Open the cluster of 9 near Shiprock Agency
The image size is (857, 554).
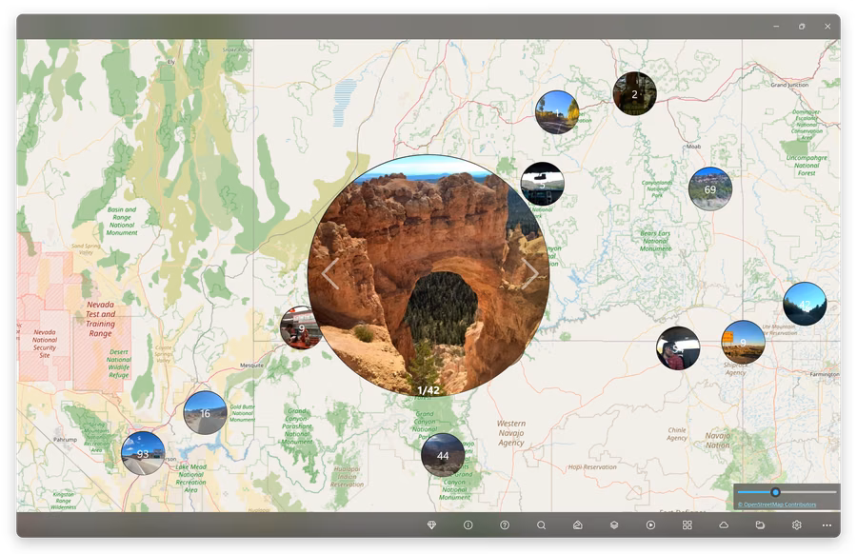point(743,343)
